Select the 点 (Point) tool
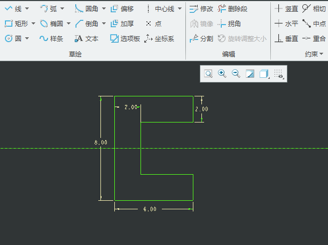Viewport: 328px width, 245px height. tap(153, 23)
